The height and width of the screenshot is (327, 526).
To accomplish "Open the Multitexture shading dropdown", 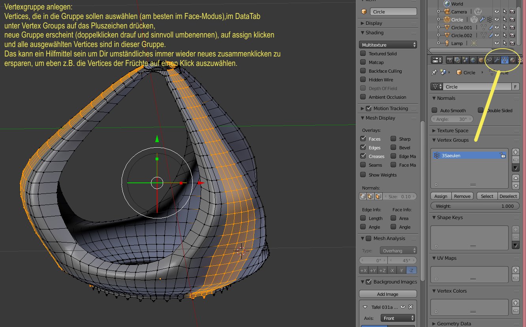I will (x=388, y=45).
